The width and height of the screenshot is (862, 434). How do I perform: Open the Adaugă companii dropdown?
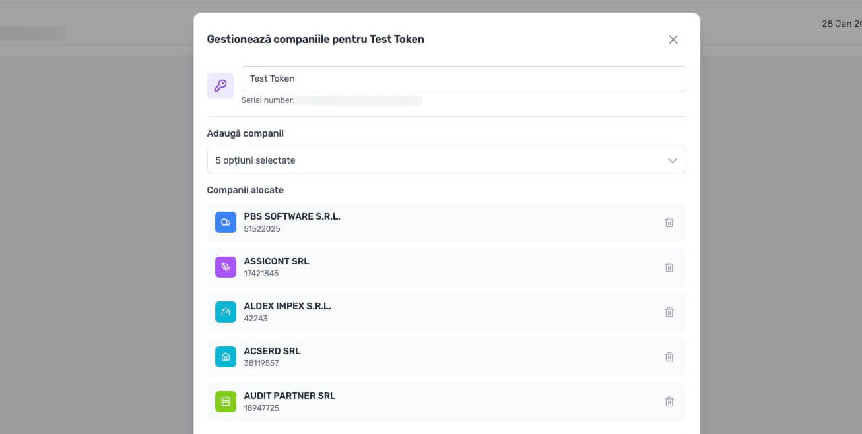pyautogui.click(x=447, y=160)
